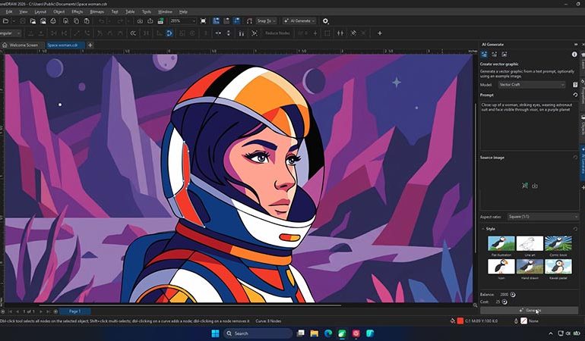Open Microsoft Edge from the taskbar
Screen dimensions: 585x341
click(x=328, y=333)
